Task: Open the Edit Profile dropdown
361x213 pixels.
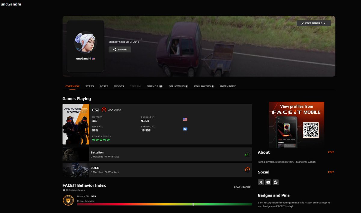Action: coord(314,23)
